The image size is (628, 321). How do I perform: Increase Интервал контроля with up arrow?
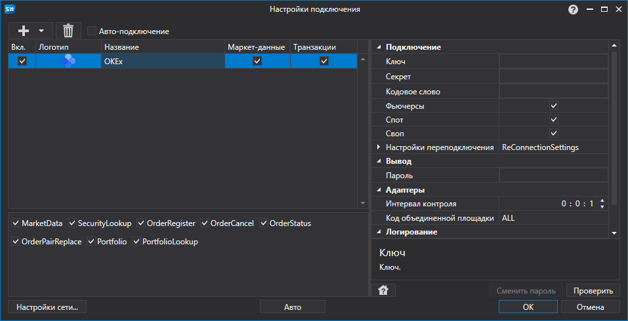(x=602, y=200)
